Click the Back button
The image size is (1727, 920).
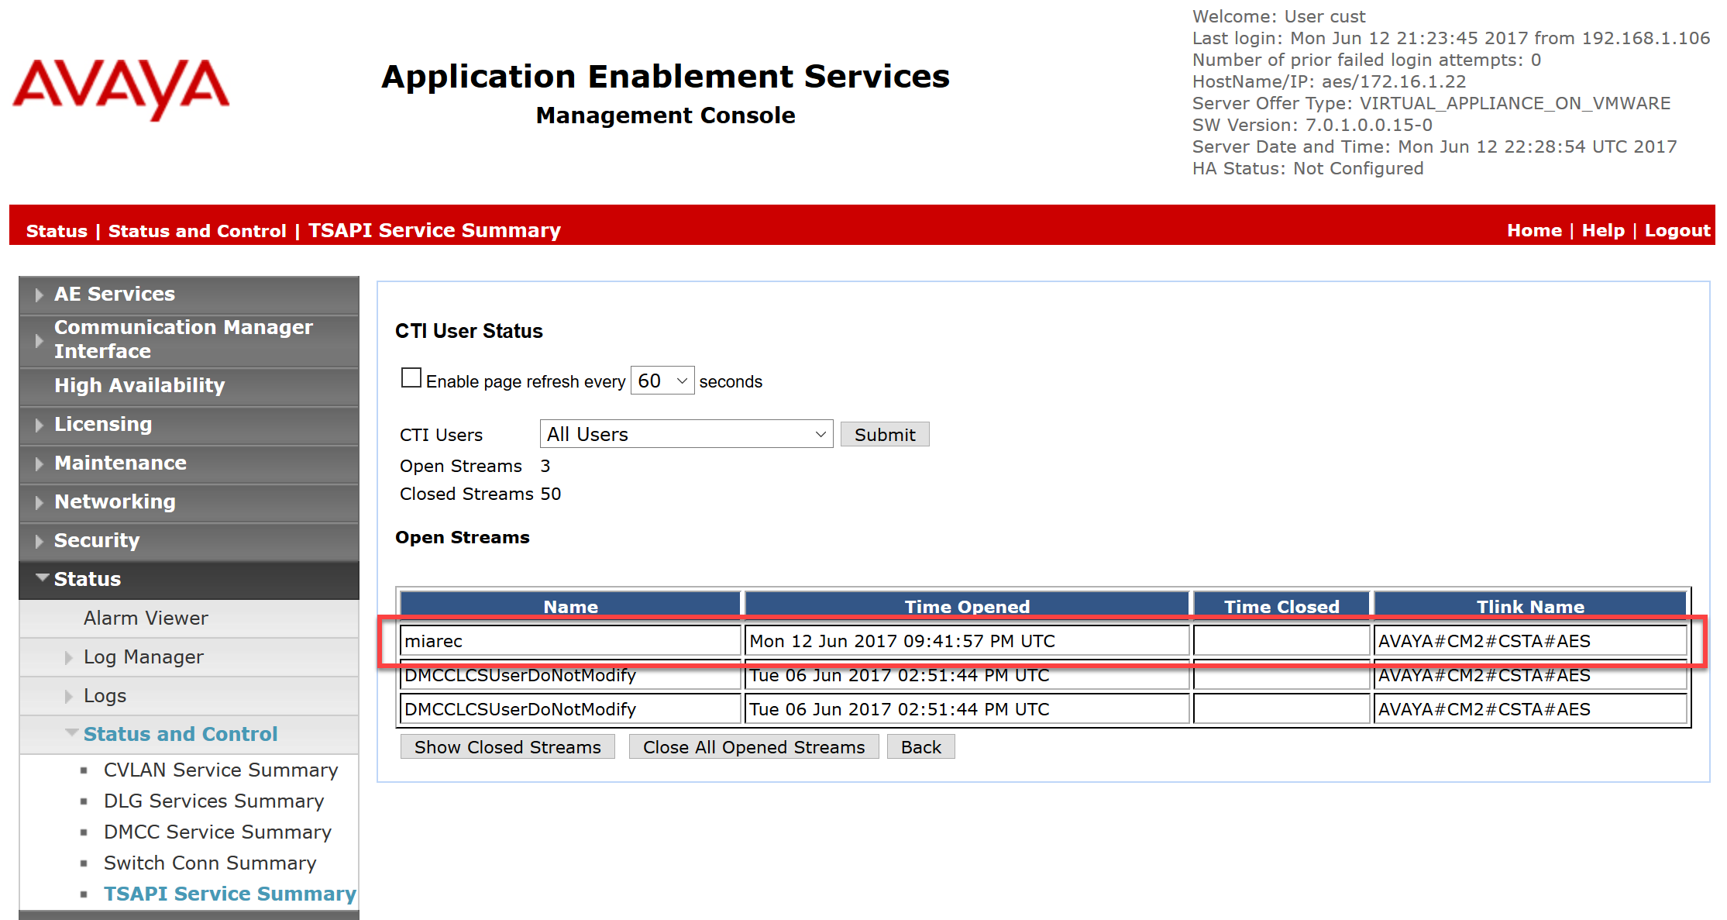(x=921, y=747)
